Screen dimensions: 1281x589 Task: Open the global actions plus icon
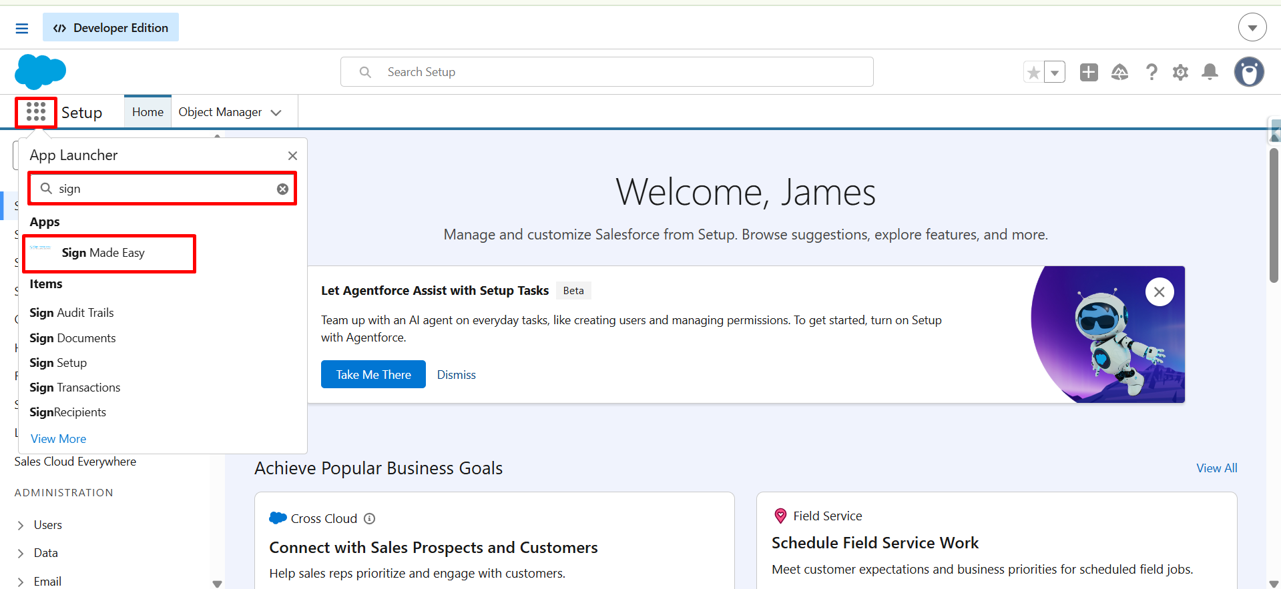(x=1089, y=72)
